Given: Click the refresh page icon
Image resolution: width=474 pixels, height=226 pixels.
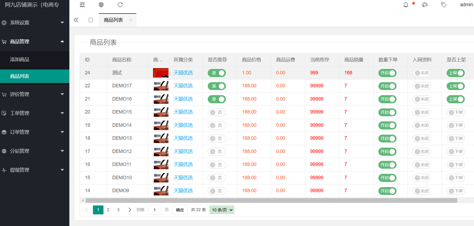Looking at the screenshot, I should tap(120, 5).
